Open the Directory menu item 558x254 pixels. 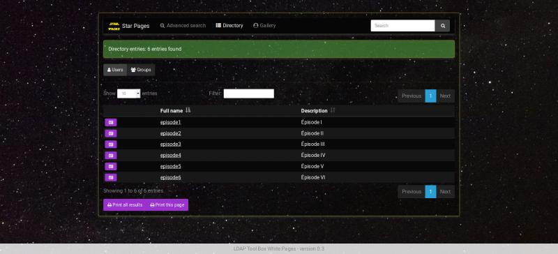[229, 26]
